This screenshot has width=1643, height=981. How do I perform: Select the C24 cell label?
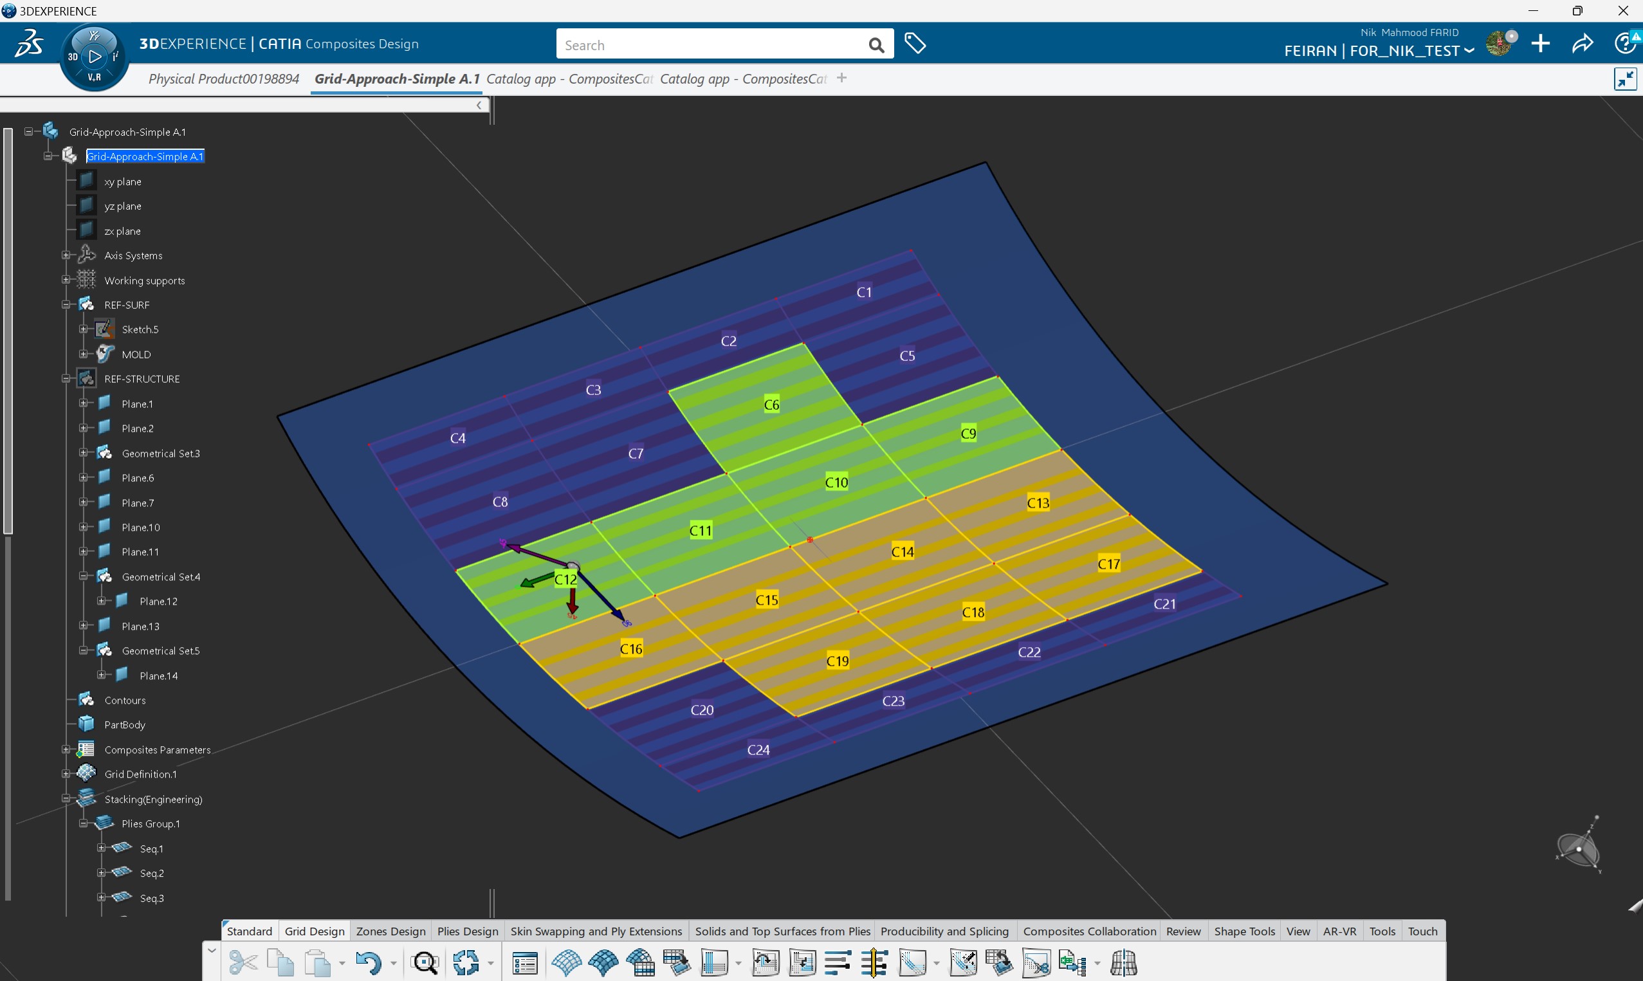758,749
